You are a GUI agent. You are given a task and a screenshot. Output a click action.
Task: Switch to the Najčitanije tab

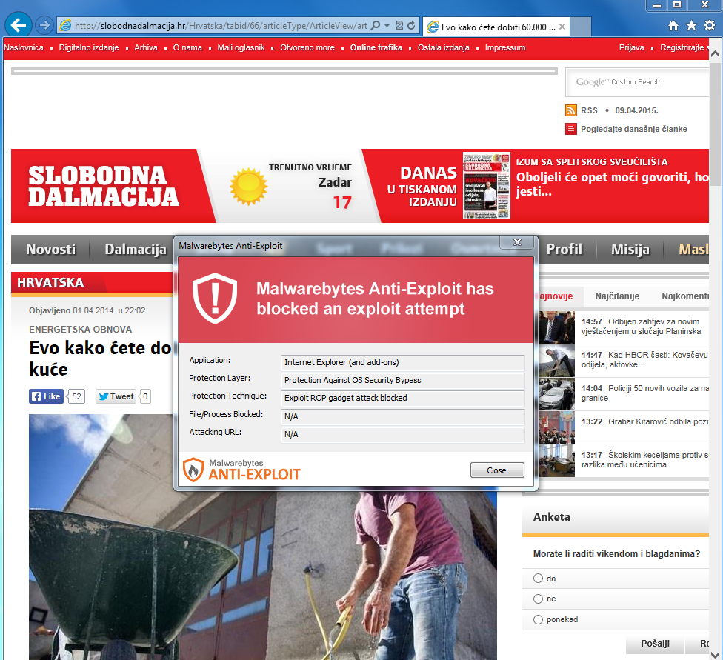[617, 296]
